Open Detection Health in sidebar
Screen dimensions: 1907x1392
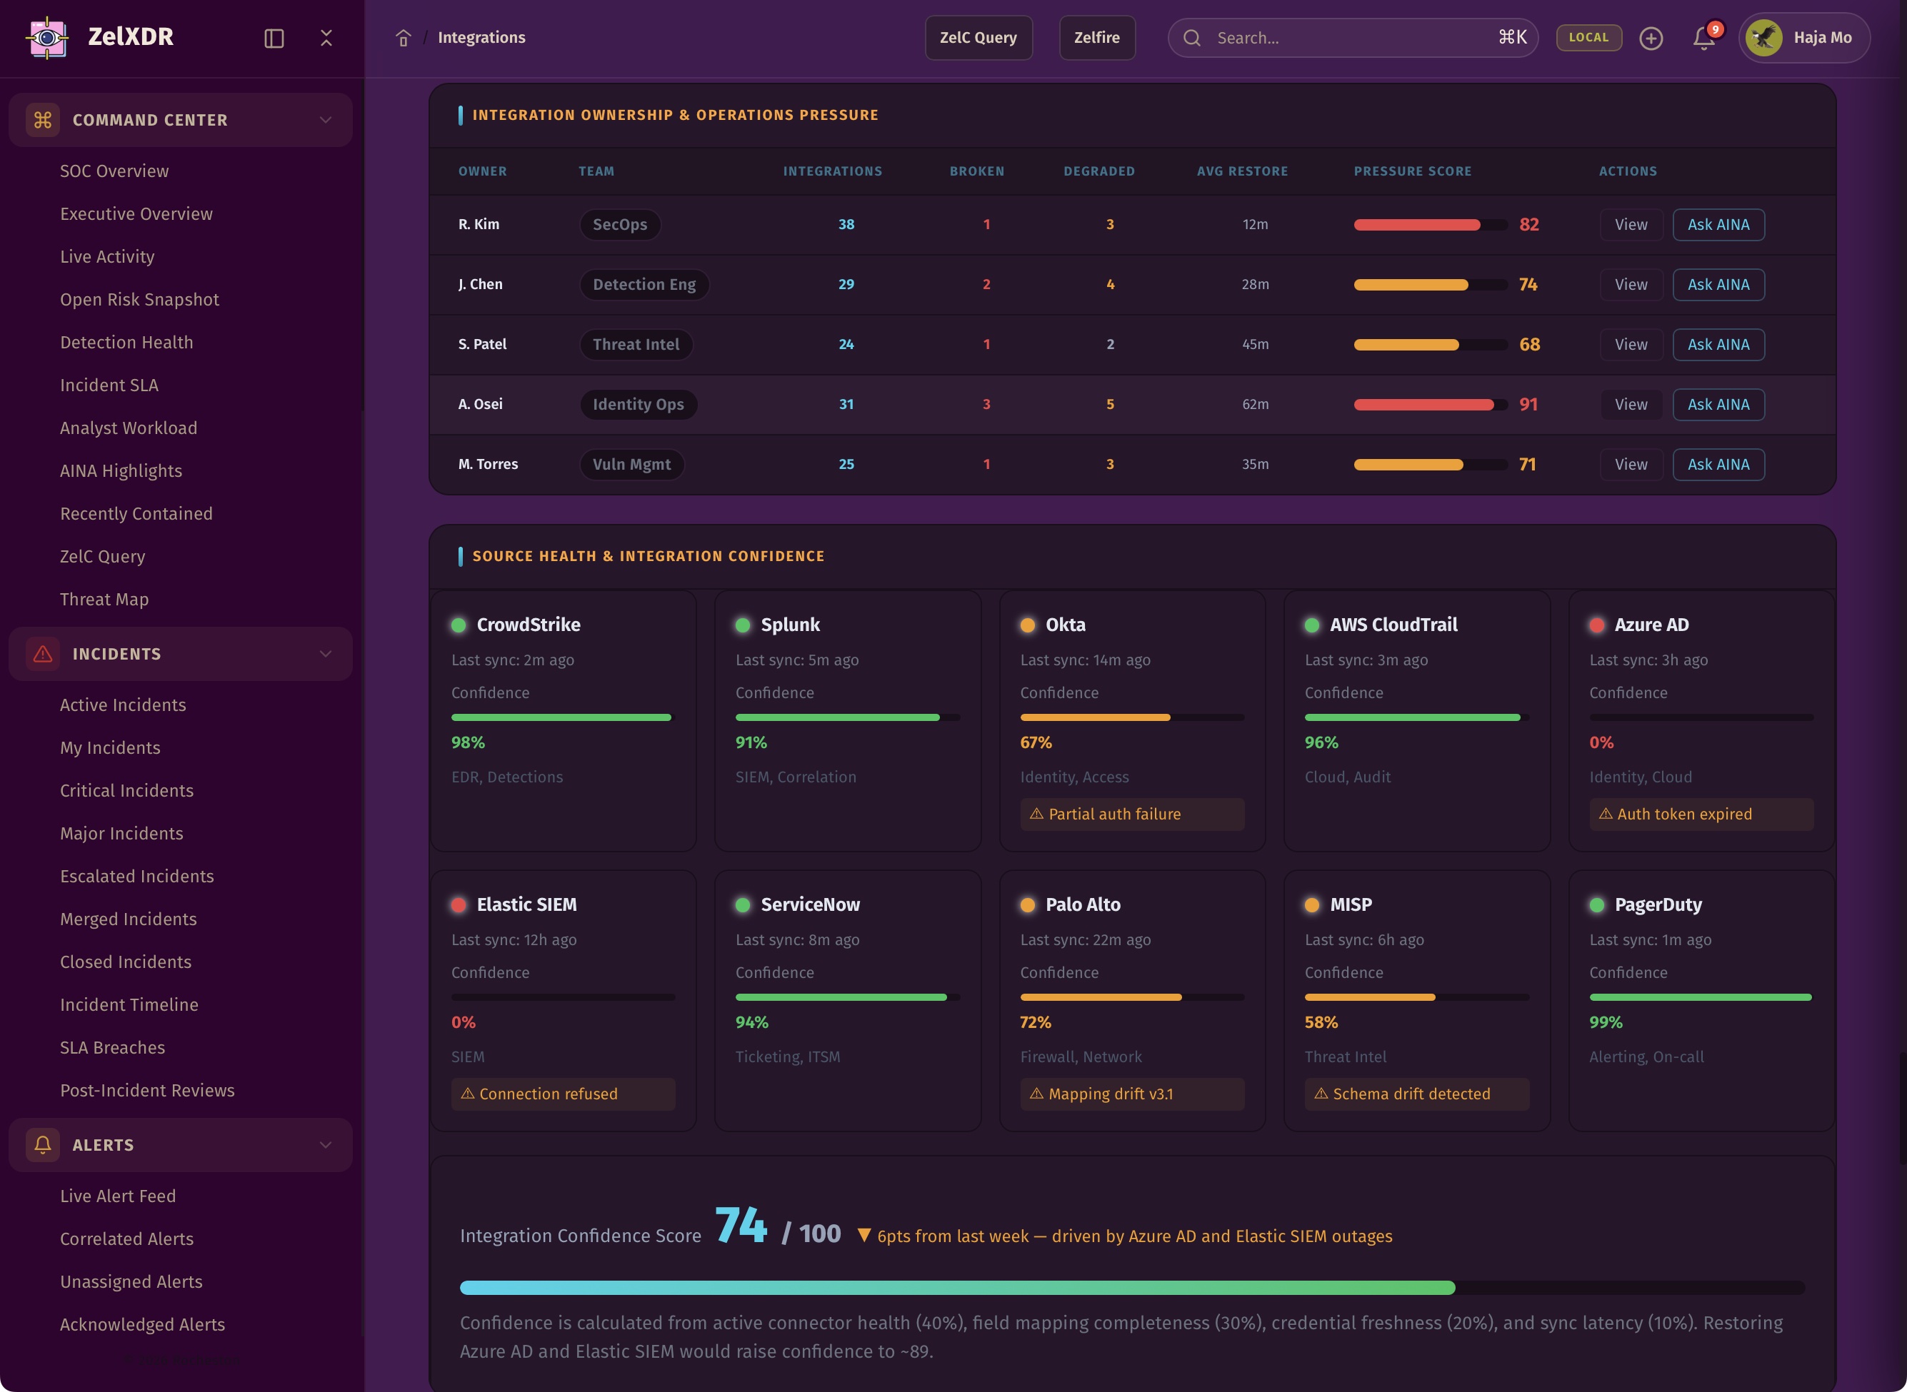pyautogui.click(x=126, y=342)
